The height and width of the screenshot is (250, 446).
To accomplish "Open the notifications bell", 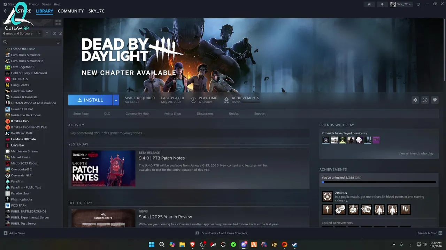I will [x=382, y=4].
